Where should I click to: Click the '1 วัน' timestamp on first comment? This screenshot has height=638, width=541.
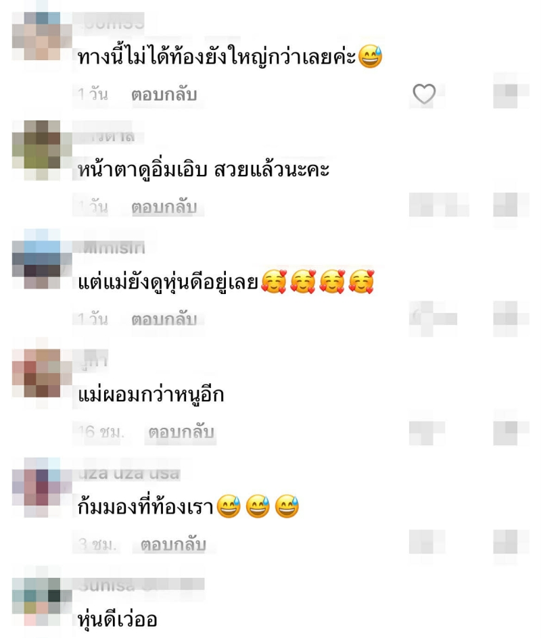[93, 95]
